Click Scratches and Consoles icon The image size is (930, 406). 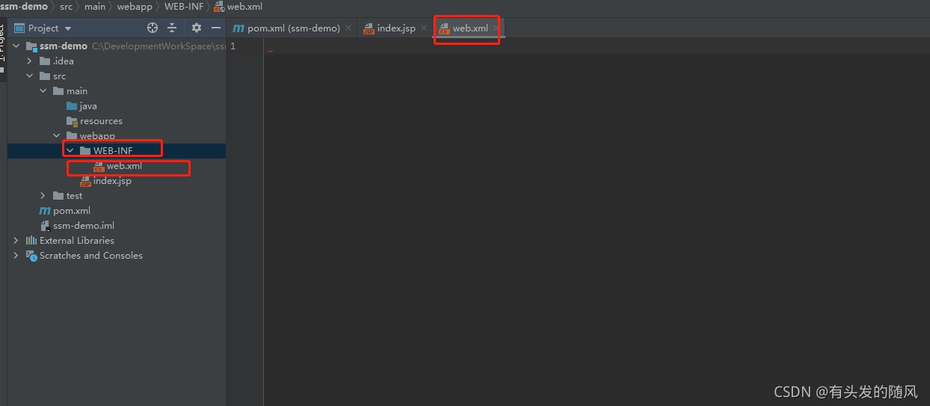[x=31, y=255]
